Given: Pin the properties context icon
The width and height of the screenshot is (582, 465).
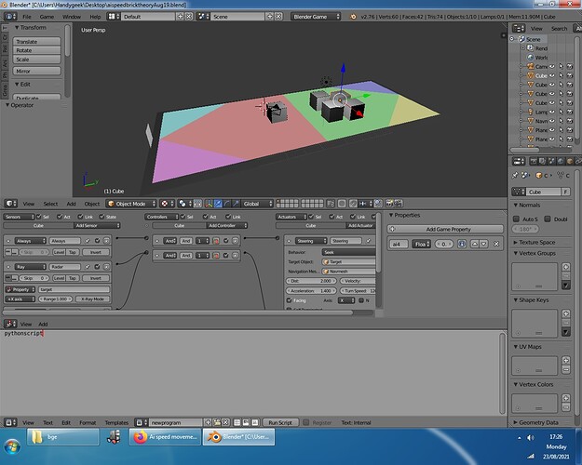Looking at the screenshot, I should 515,176.
